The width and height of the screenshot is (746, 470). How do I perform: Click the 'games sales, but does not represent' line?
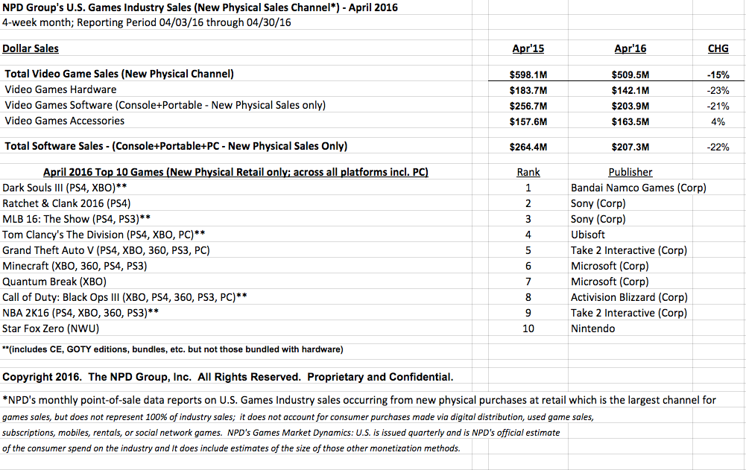[298, 417]
